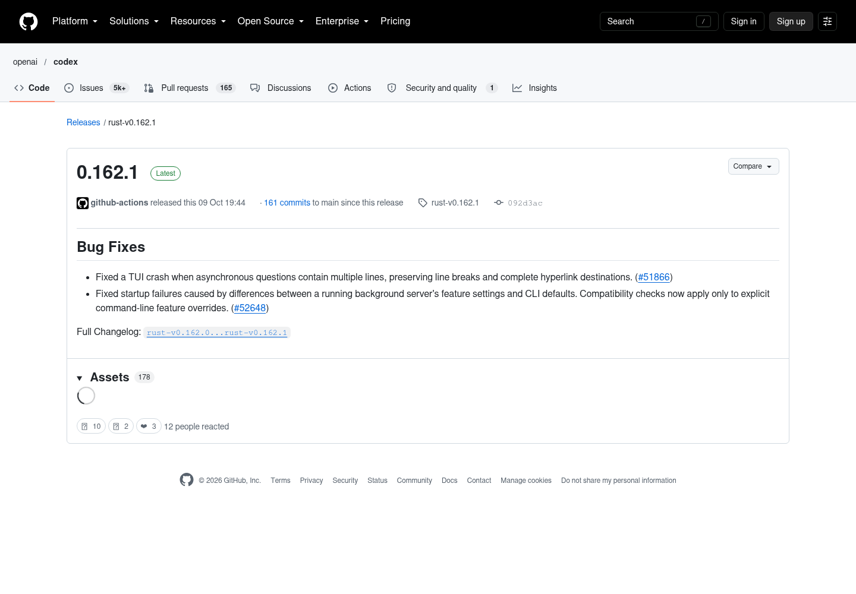Viewport: 856px width, 594px height.
Task: View 161 commits since this release
Action: tap(287, 203)
